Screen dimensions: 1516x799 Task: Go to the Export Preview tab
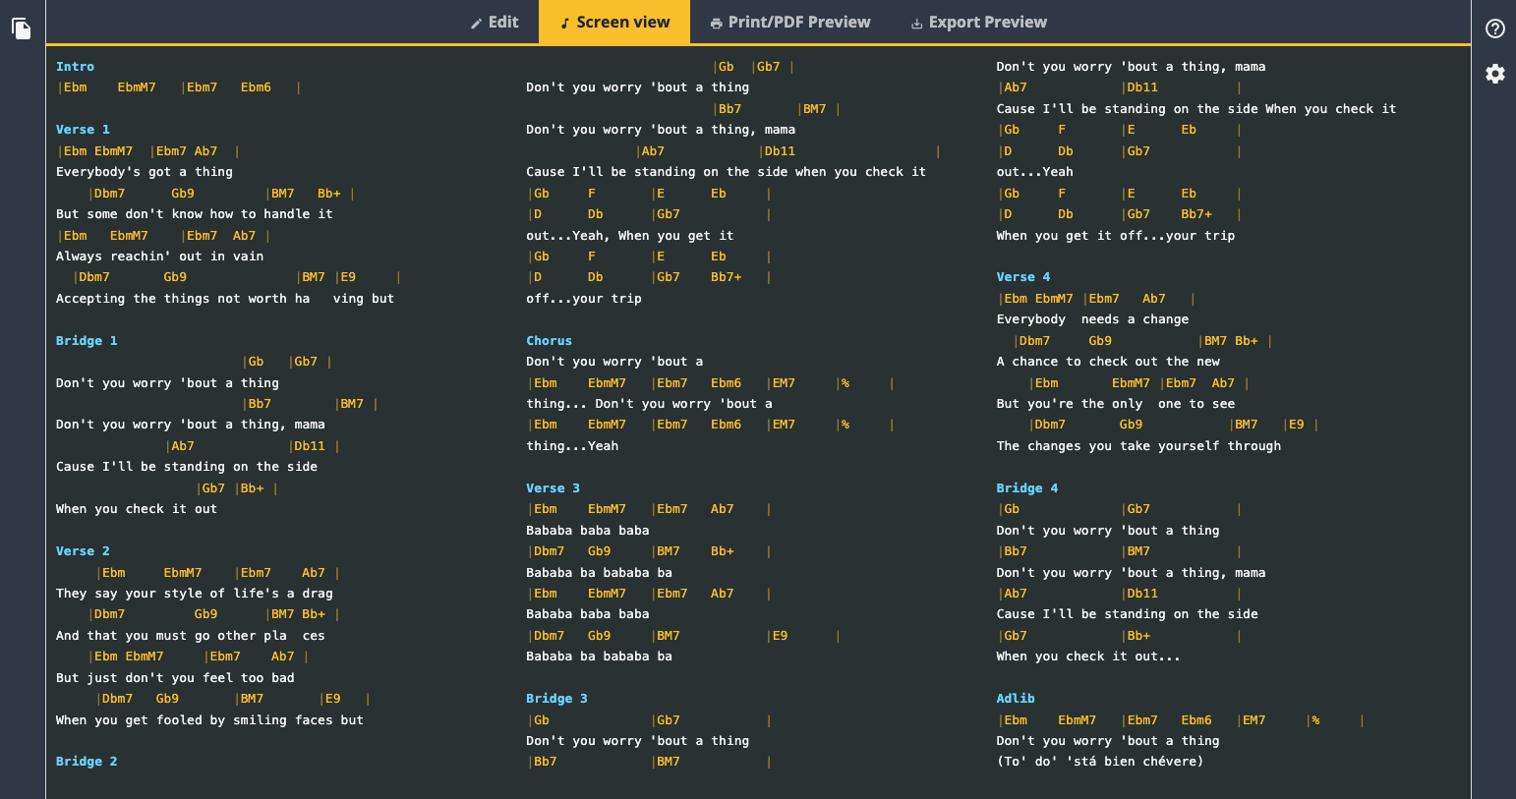point(978,22)
